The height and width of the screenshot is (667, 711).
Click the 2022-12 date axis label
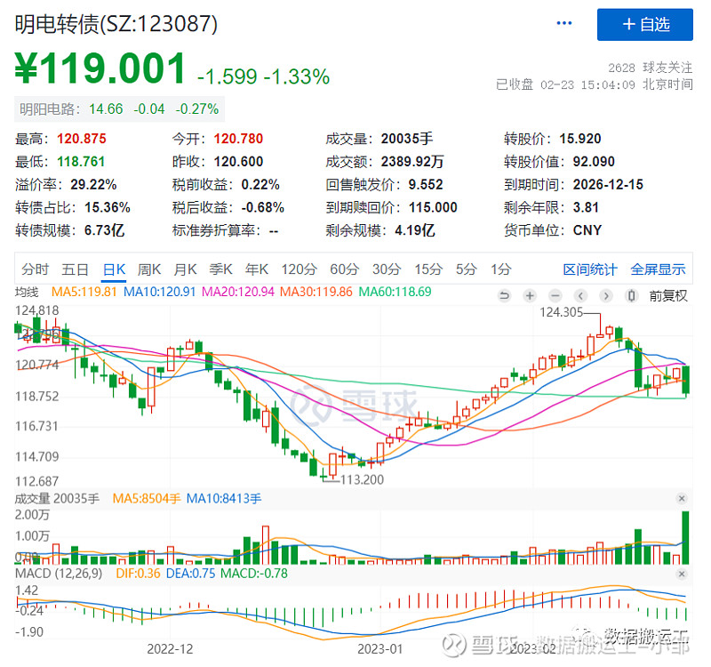(170, 649)
